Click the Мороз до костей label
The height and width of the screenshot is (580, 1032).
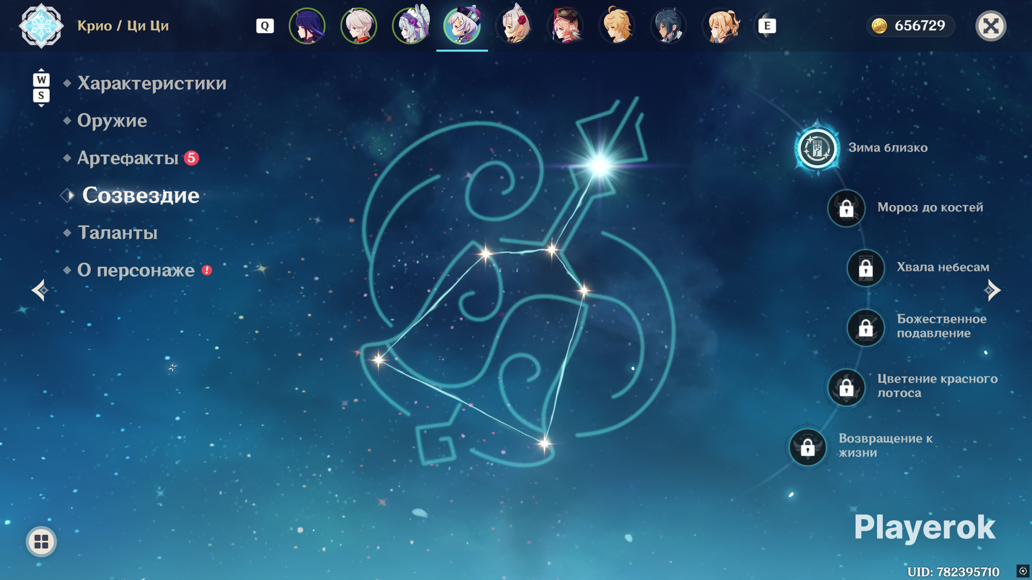[x=930, y=208]
